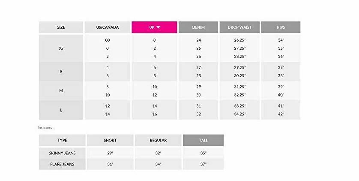Select the SKINNY JEANS row label
The width and height of the screenshot is (359, 181).
[x=62, y=153]
